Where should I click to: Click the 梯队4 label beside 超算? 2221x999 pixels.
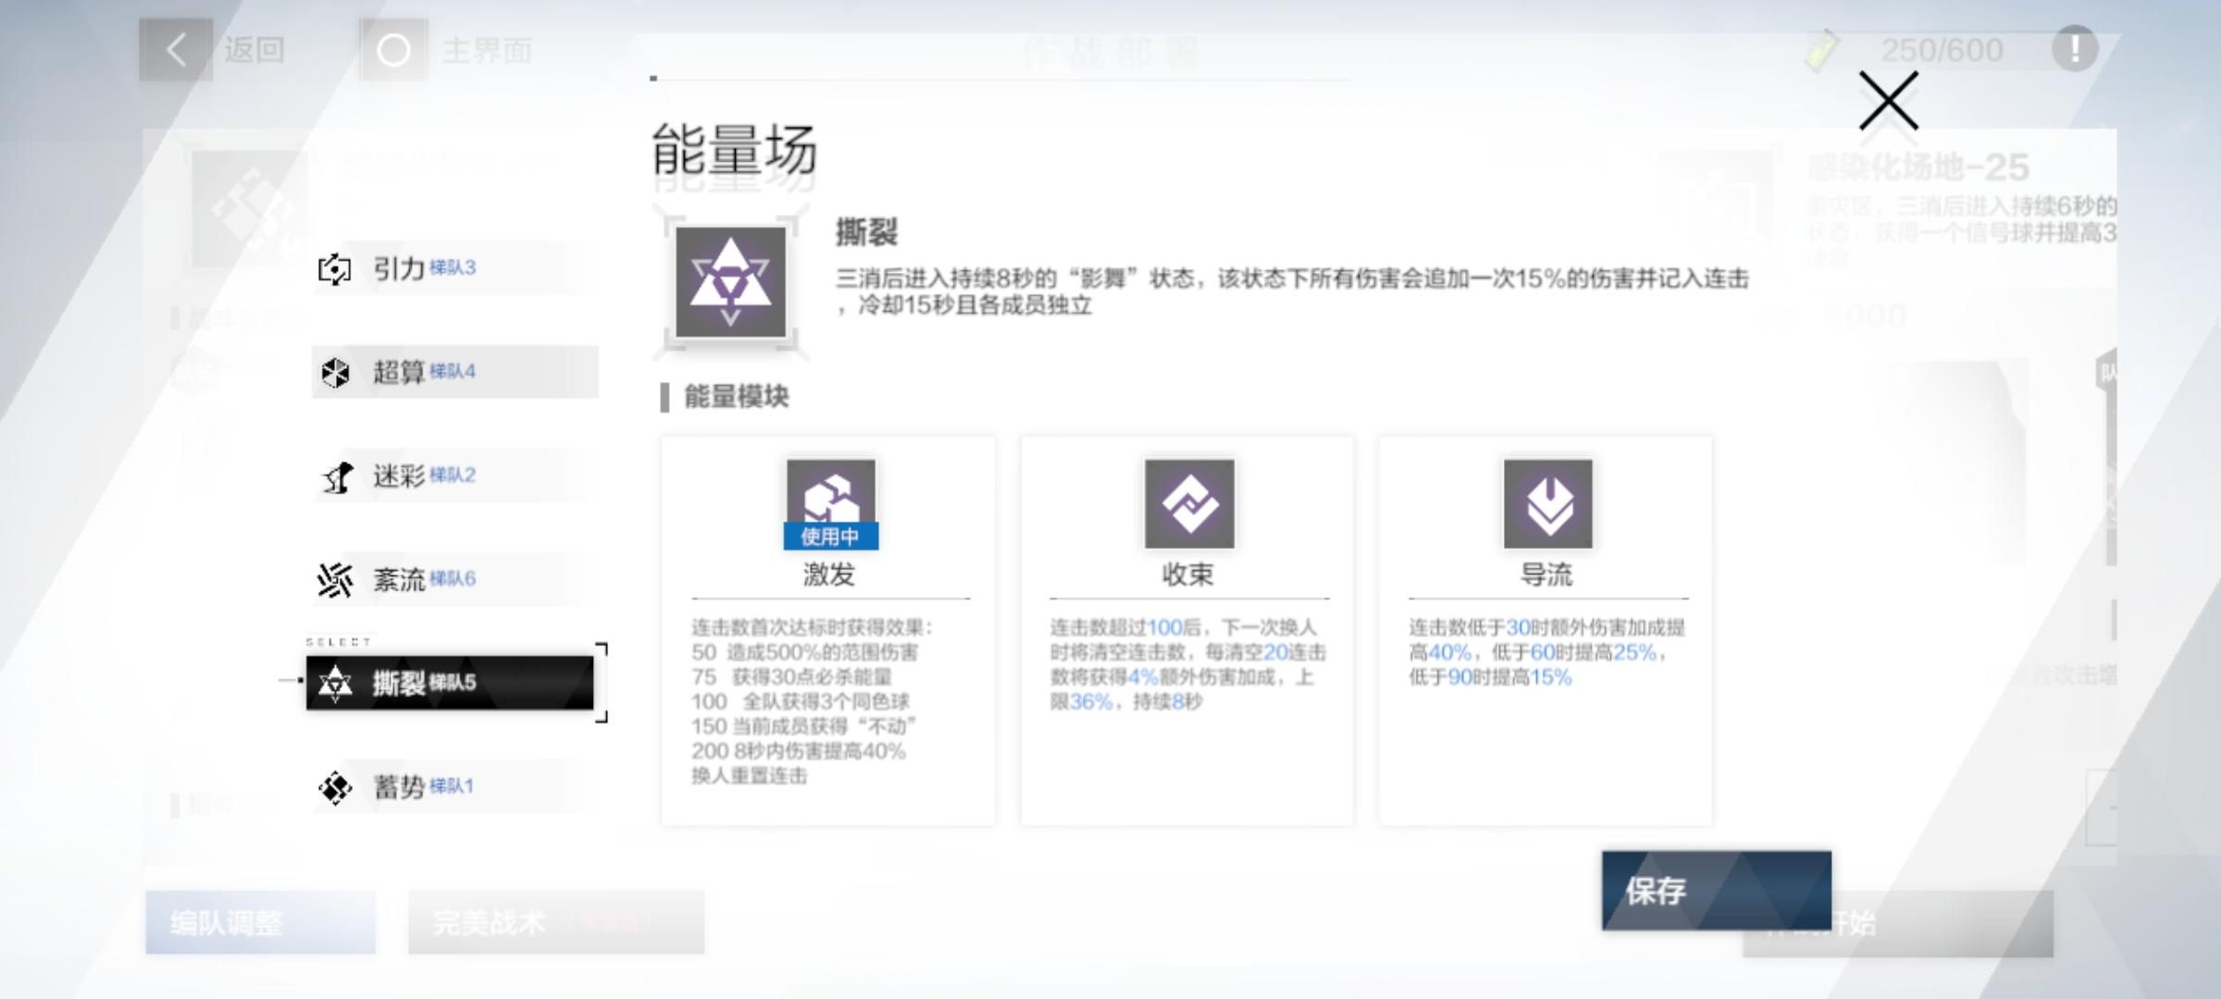pos(453,371)
